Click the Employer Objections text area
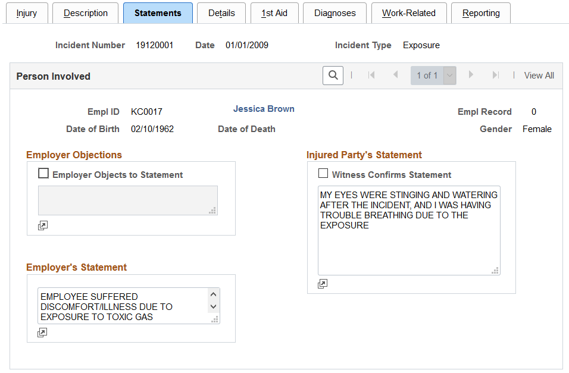This screenshot has height=373, width=569. (x=128, y=200)
